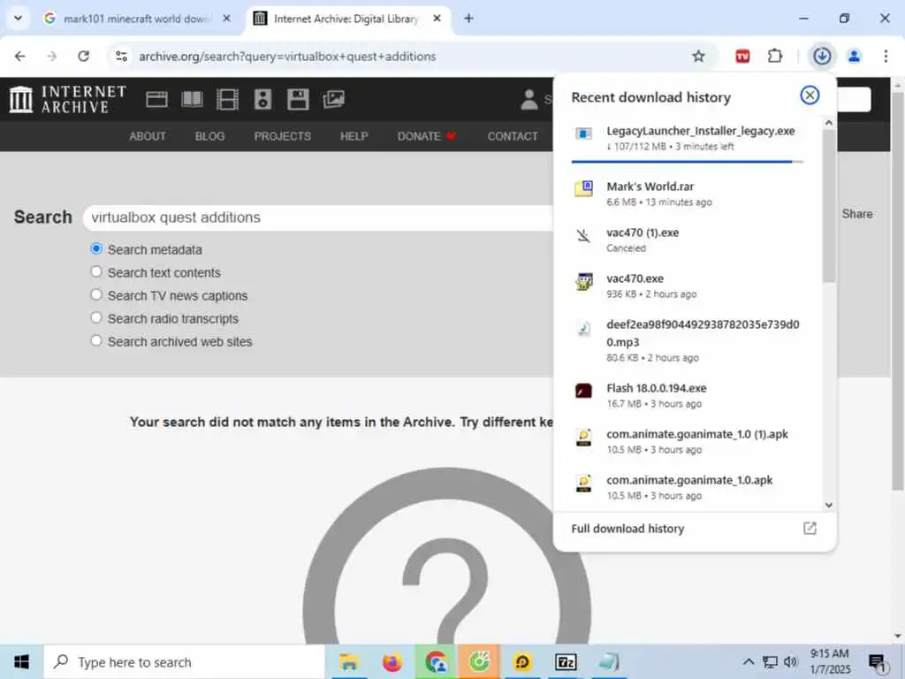Close the Recent download history popup
The width and height of the screenshot is (905, 679).
point(810,95)
